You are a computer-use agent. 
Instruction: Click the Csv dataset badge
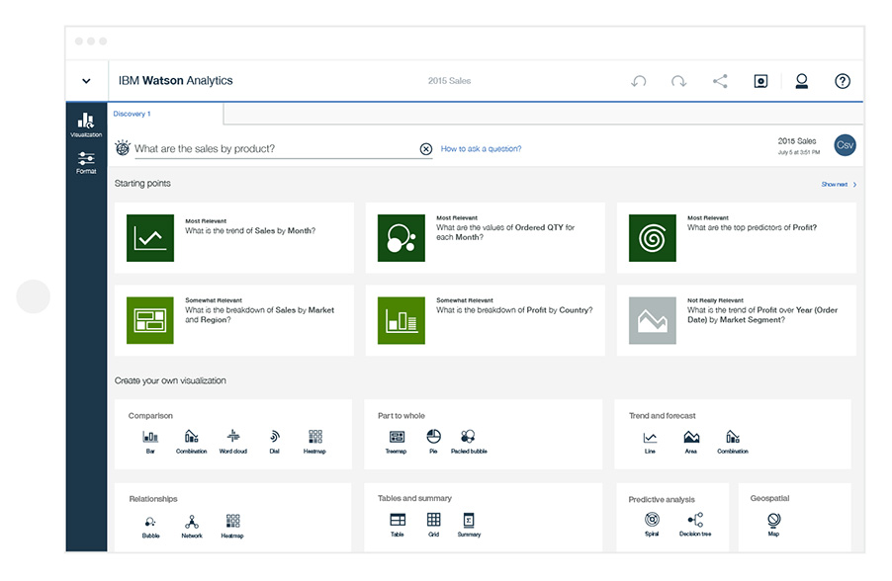coord(845,145)
